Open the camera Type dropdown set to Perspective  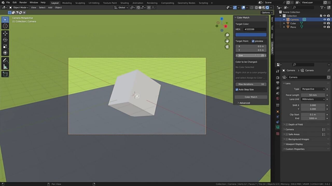(x=313, y=89)
